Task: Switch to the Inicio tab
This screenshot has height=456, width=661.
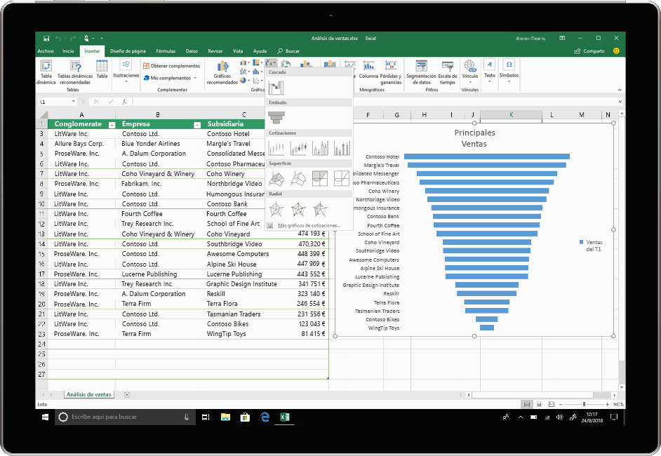Action: (x=68, y=51)
